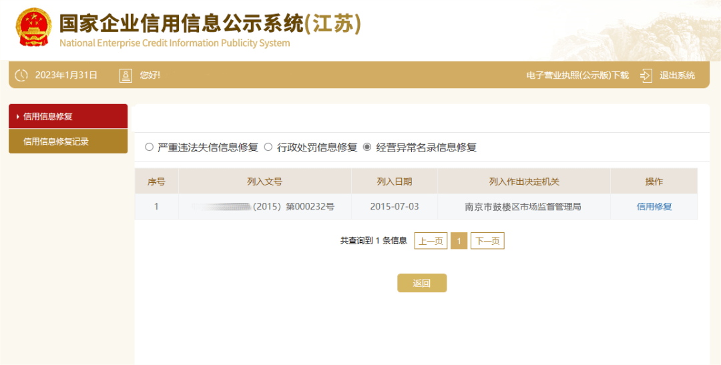Expand the 信用信息修复 sidebar arrow
The image size is (721, 365).
pyautogui.click(x=17, y=117)
